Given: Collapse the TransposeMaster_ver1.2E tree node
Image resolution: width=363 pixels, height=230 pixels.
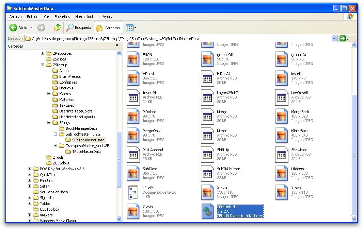Looking at the screenshot, I should click(55, 146).
